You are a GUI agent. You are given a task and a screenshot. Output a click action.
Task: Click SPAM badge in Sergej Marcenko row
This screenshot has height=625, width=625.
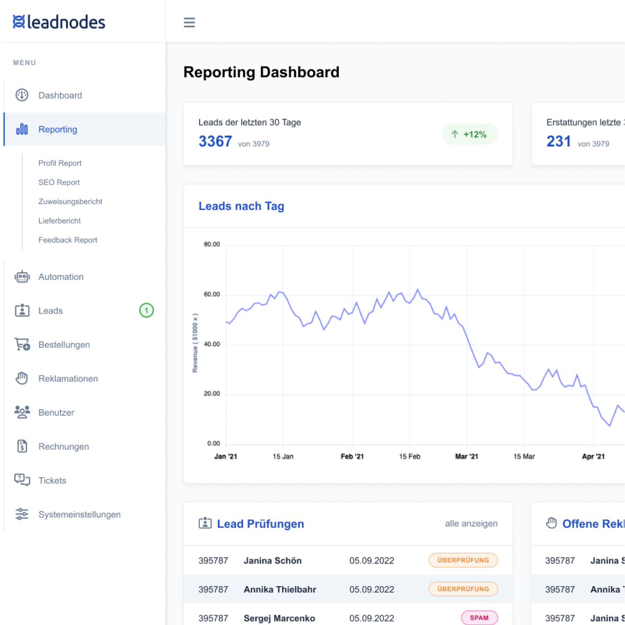[x=479, y=618]
